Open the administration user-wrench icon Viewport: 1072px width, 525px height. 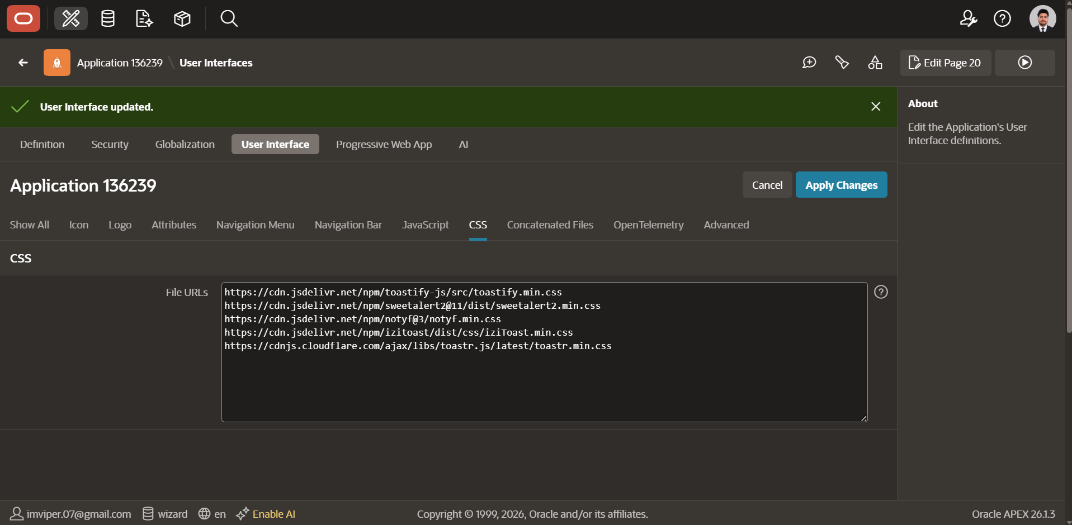(x=969, y=19)
